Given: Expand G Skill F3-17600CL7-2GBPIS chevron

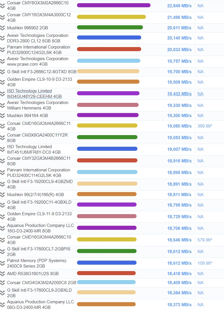Looking at the screenshot, I should (x=2, y=252).
